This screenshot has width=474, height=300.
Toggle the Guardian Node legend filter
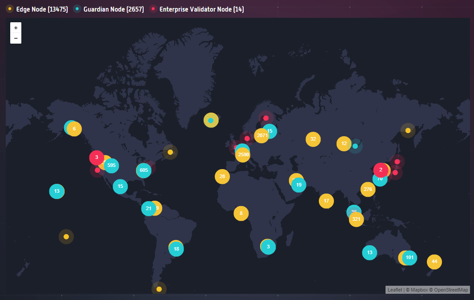coord(109,9)
